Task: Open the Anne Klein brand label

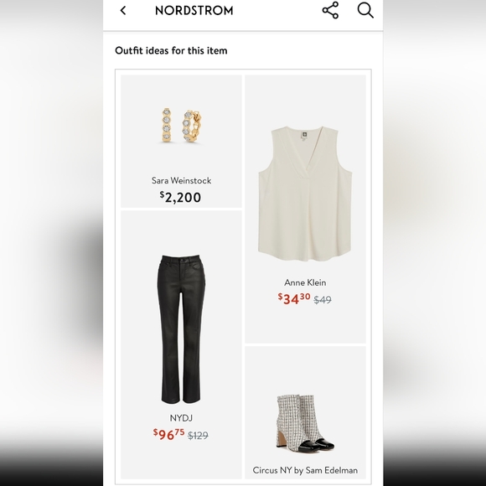Action: click(305, 282)
